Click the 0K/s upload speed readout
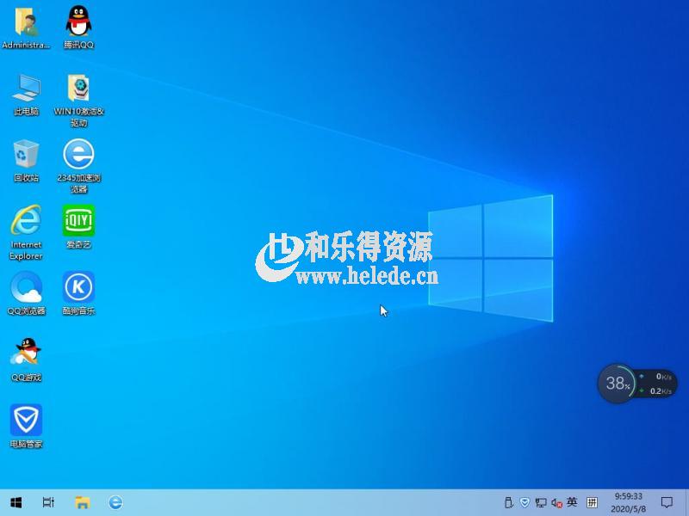689x516 pixels. click(x=663, y=377)
